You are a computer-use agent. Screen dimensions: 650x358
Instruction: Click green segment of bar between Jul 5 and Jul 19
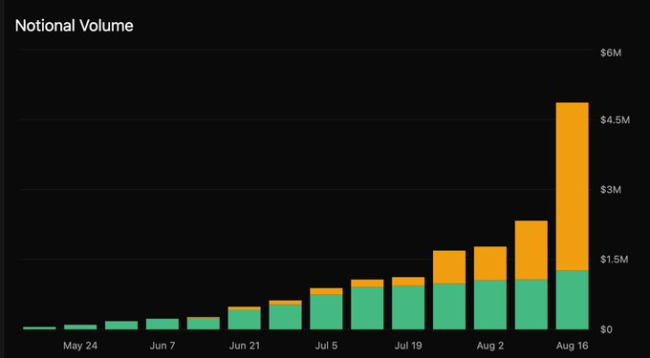coord(367,308)
